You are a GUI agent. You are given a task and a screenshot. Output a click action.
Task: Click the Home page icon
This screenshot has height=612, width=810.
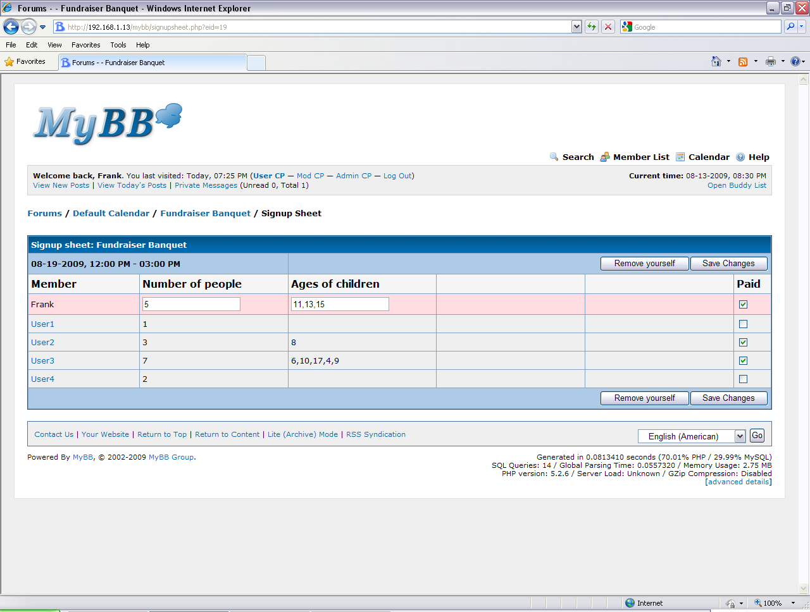tap(716, 61)
